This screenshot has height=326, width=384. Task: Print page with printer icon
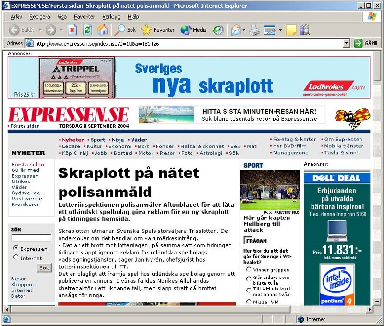pos(254,30)
